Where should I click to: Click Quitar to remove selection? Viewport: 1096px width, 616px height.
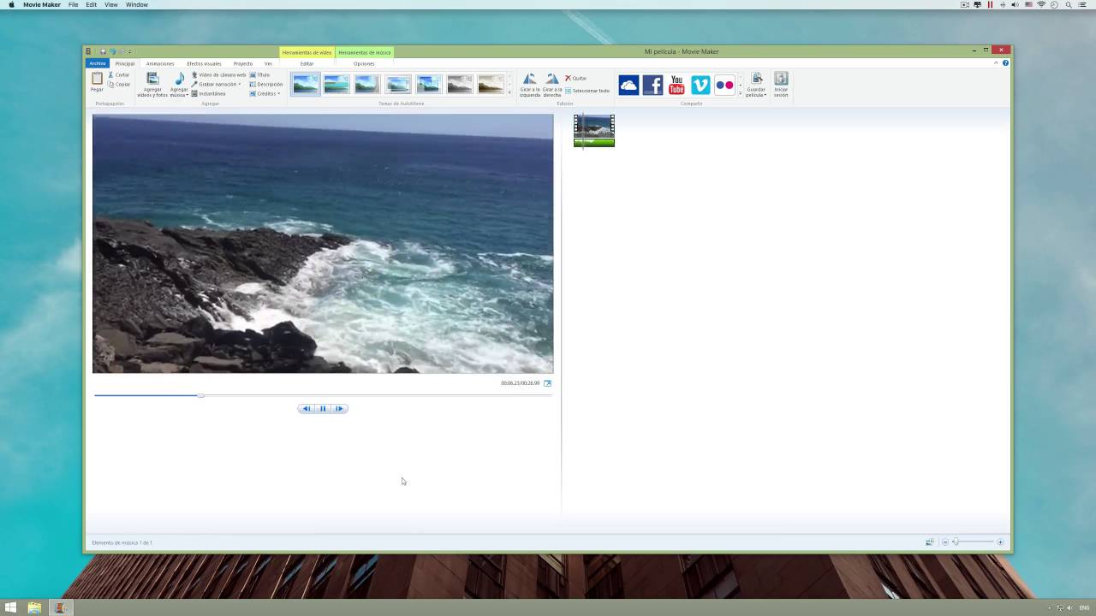tap(578, 78)
